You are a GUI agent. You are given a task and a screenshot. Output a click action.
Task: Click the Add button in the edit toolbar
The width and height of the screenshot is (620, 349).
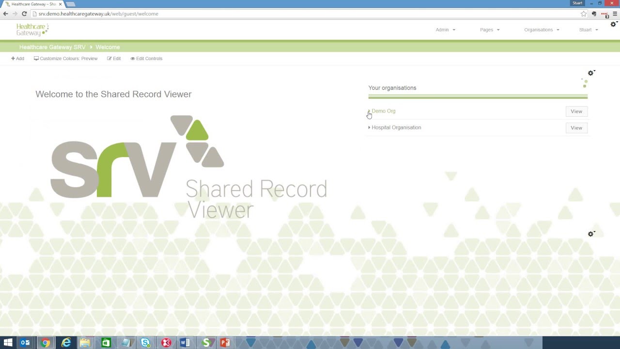click(x=17, y=59)
